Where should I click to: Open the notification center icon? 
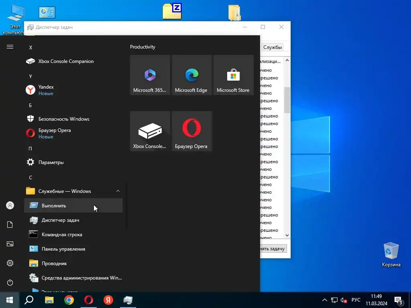click(399, 300)
